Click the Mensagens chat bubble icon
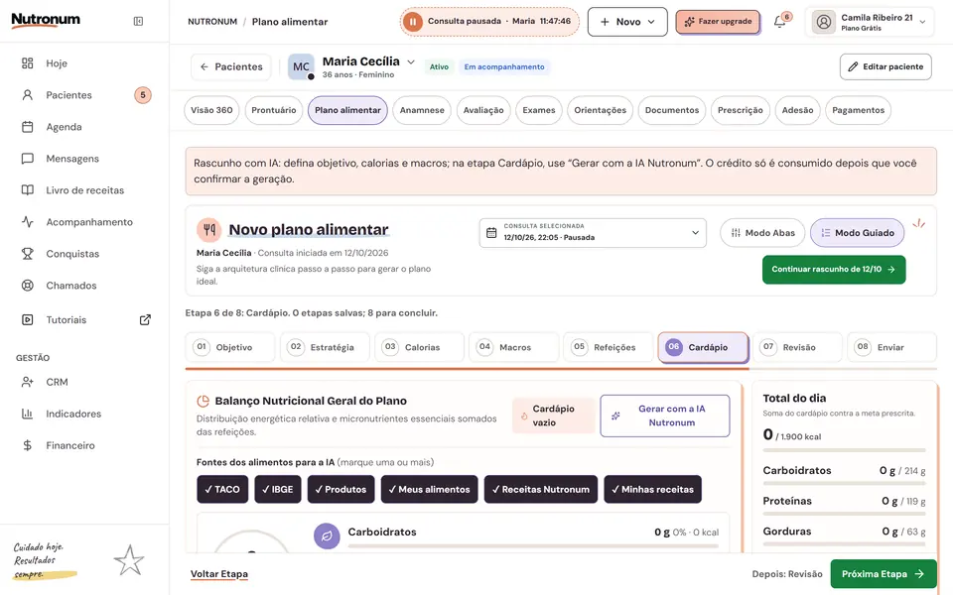The height and width of the screenshot is (595, 953). (28, 159)
